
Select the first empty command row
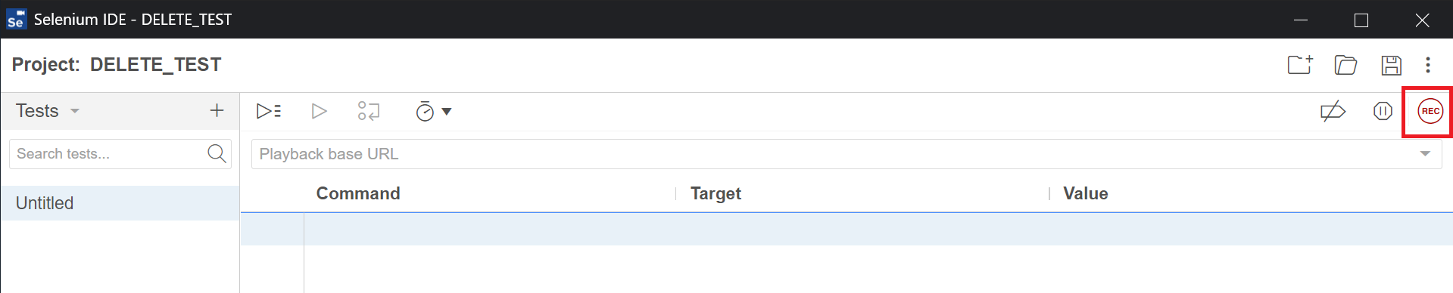pos(847,229)
